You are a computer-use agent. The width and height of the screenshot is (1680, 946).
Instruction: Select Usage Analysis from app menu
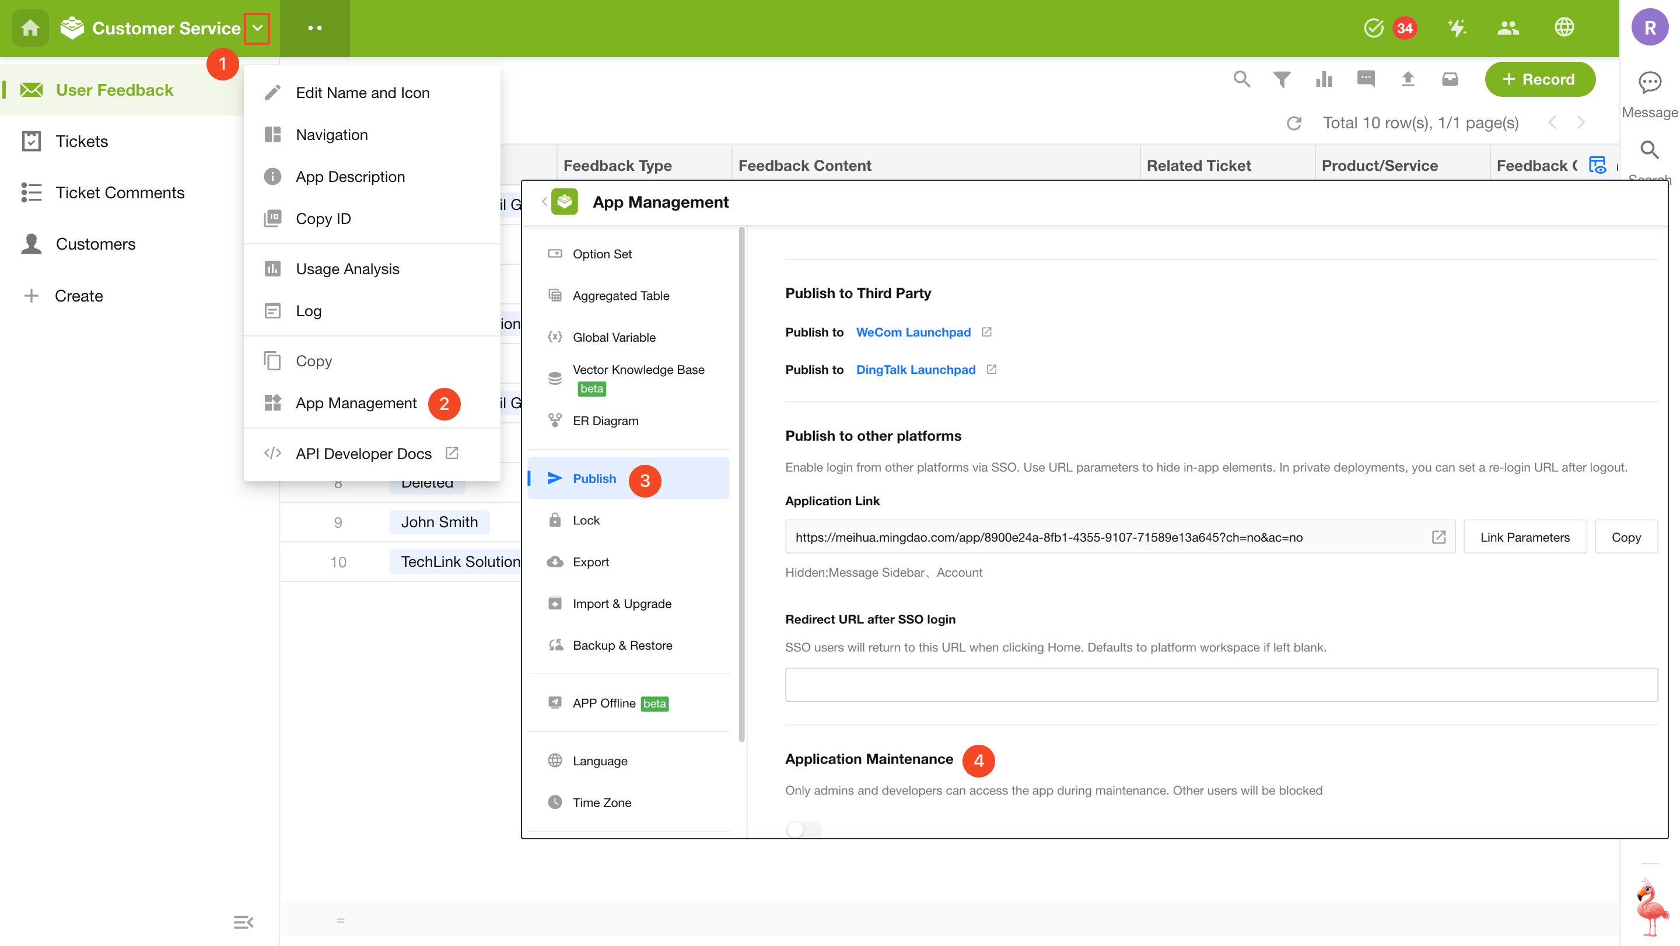(347, 269)
